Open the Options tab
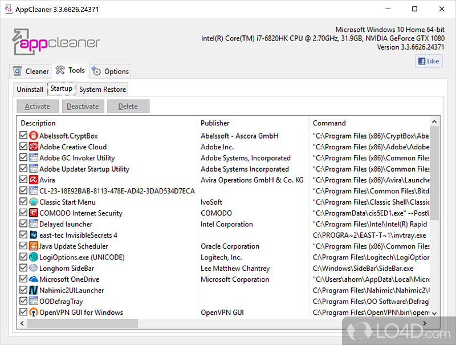 [111, 71]
